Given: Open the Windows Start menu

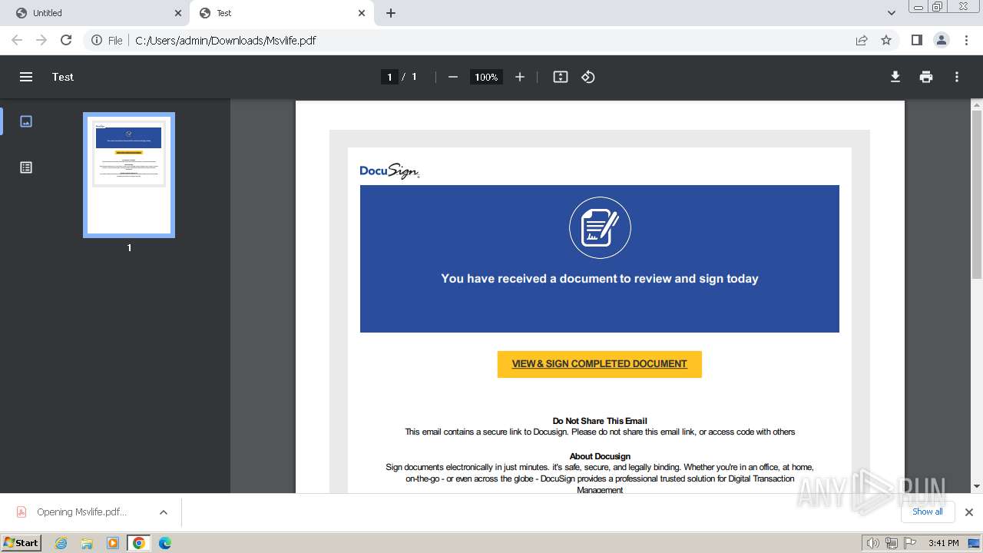Looking at the screenshot, I should click(x=21, y=542).
